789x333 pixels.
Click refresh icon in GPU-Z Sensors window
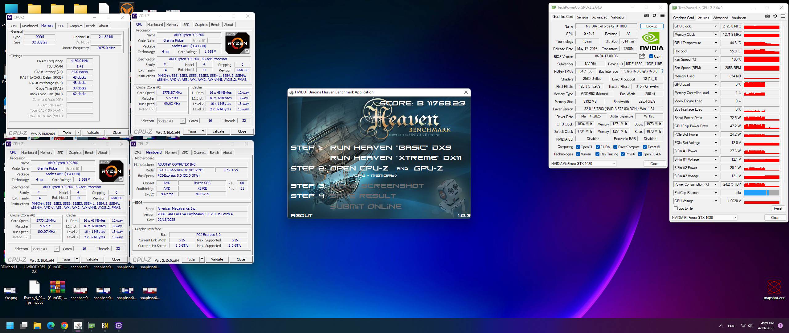pos(775,16)
